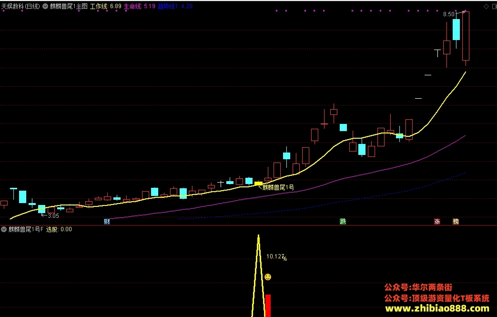Click the 3.05 low price label
The width and height of the screenshot is (497, 317).
[53, 216]
